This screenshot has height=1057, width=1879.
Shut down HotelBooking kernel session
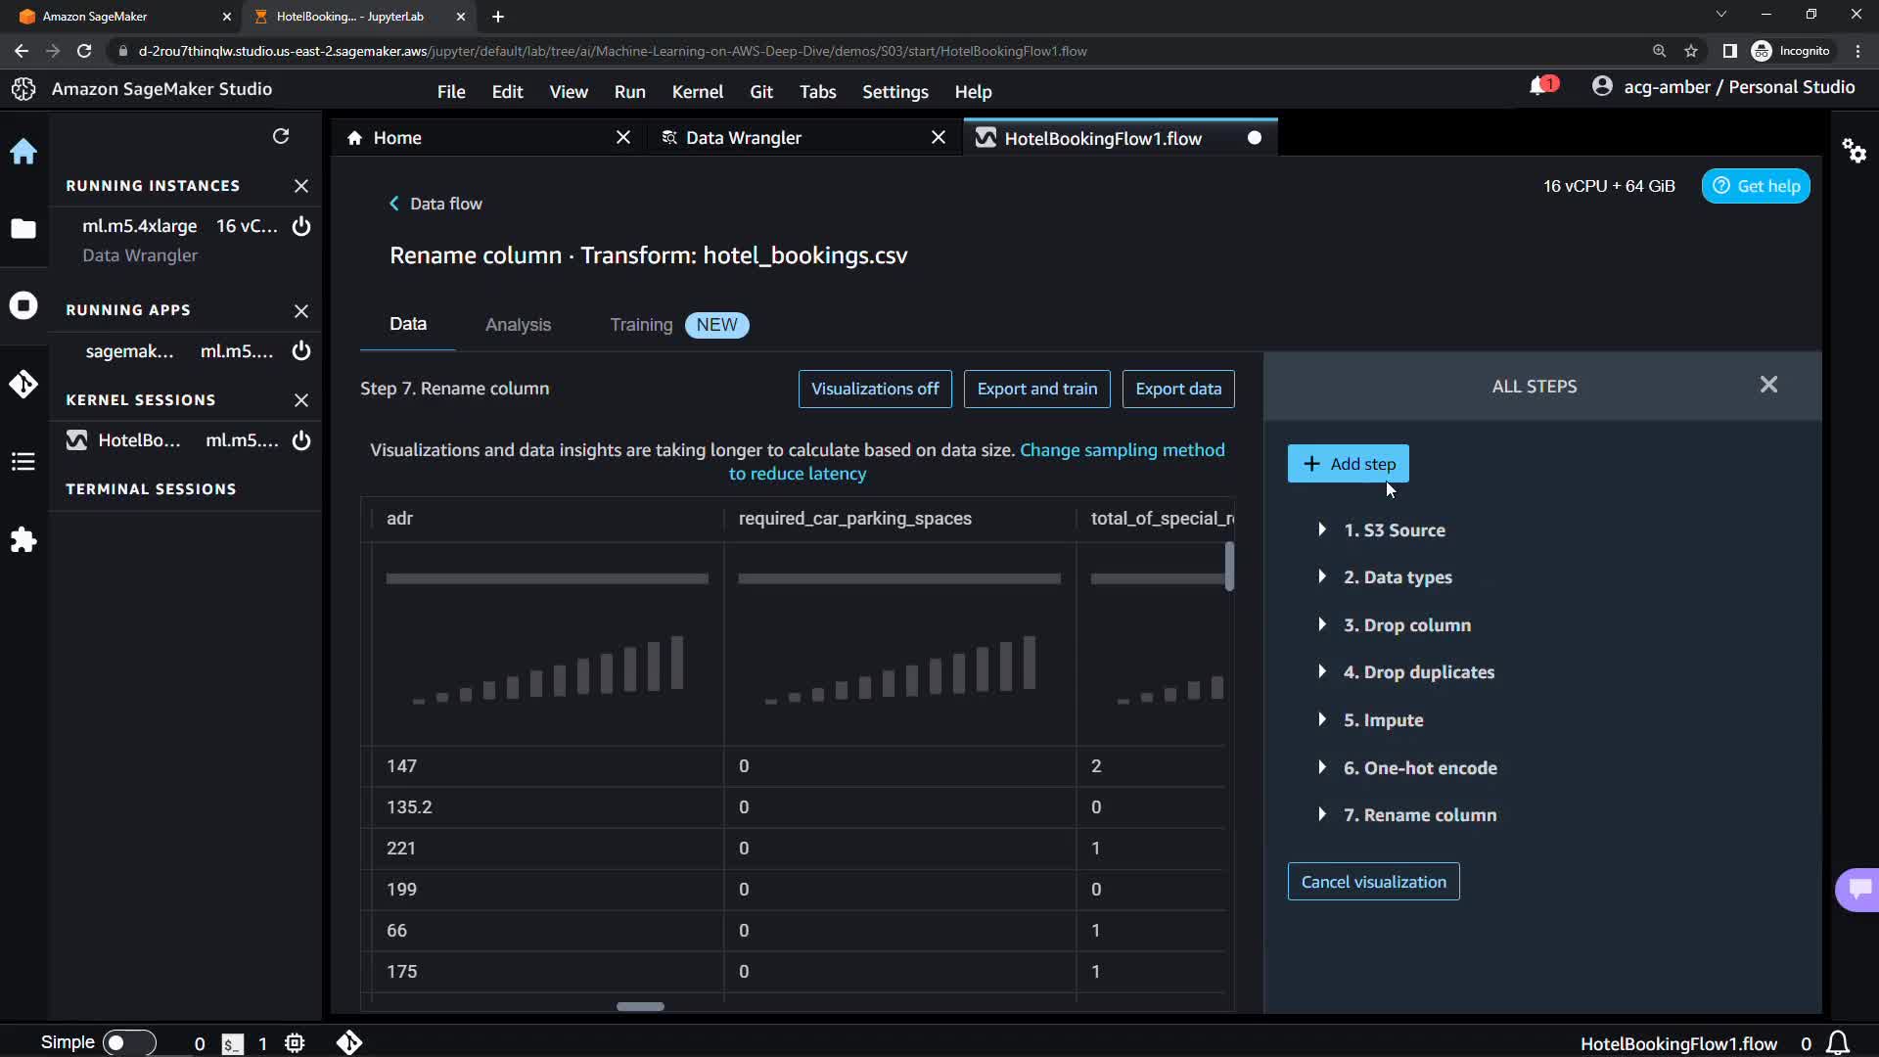[301, 440]
